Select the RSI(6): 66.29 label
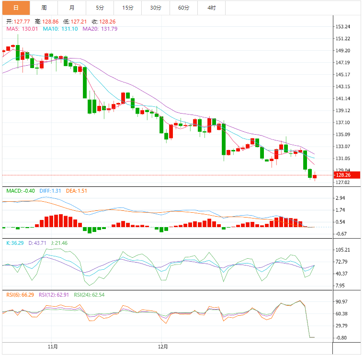Image resolution: width=364 pixels, height=357 pixels. tap(20, 294)
